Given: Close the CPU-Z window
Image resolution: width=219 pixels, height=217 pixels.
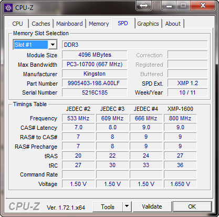Looking at the screenshot, I should 203,6.
